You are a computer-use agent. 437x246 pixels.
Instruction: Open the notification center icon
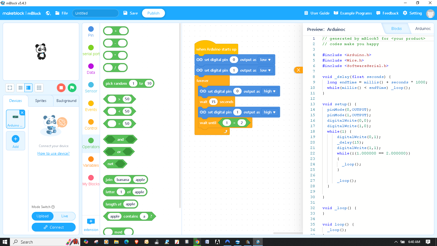428,242
